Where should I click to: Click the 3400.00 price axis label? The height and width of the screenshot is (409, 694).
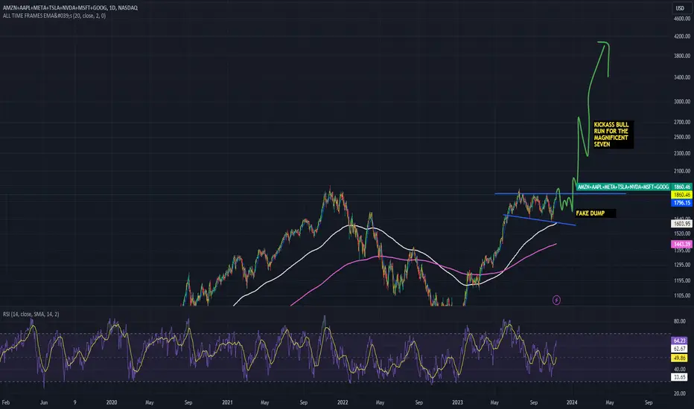point(682,77)
